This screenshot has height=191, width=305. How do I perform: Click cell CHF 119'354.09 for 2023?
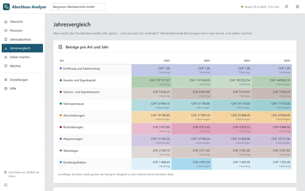191,82
